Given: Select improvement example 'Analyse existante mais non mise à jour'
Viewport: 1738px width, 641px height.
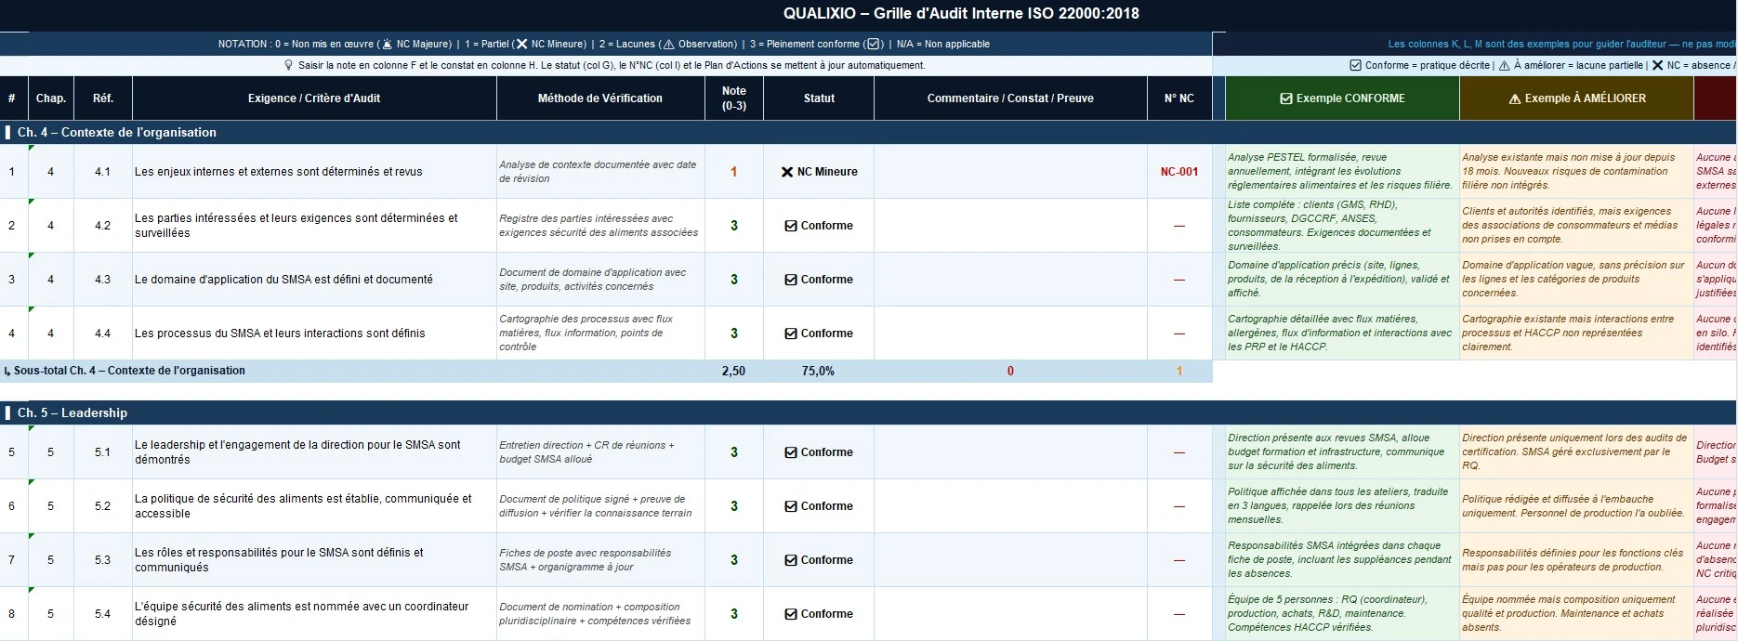Looking at the screenshot, I should pos(1574,171).
